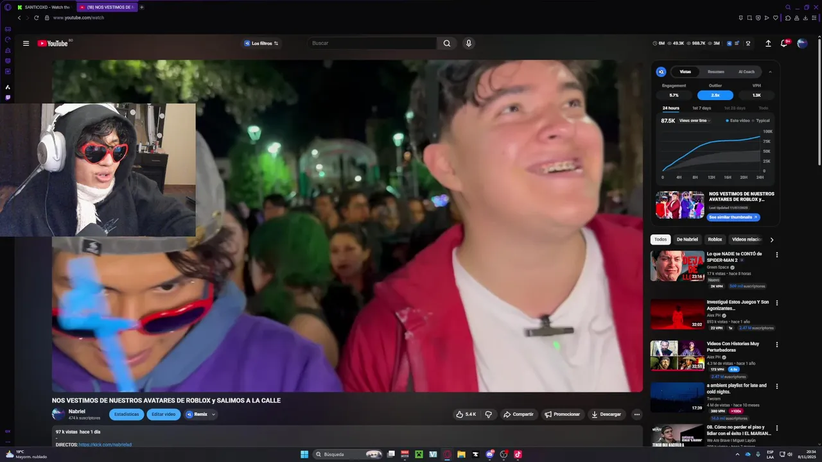Open File Explorer from the taskbar
Viewport: 822px width, 462px height.
tap(461, 454)
